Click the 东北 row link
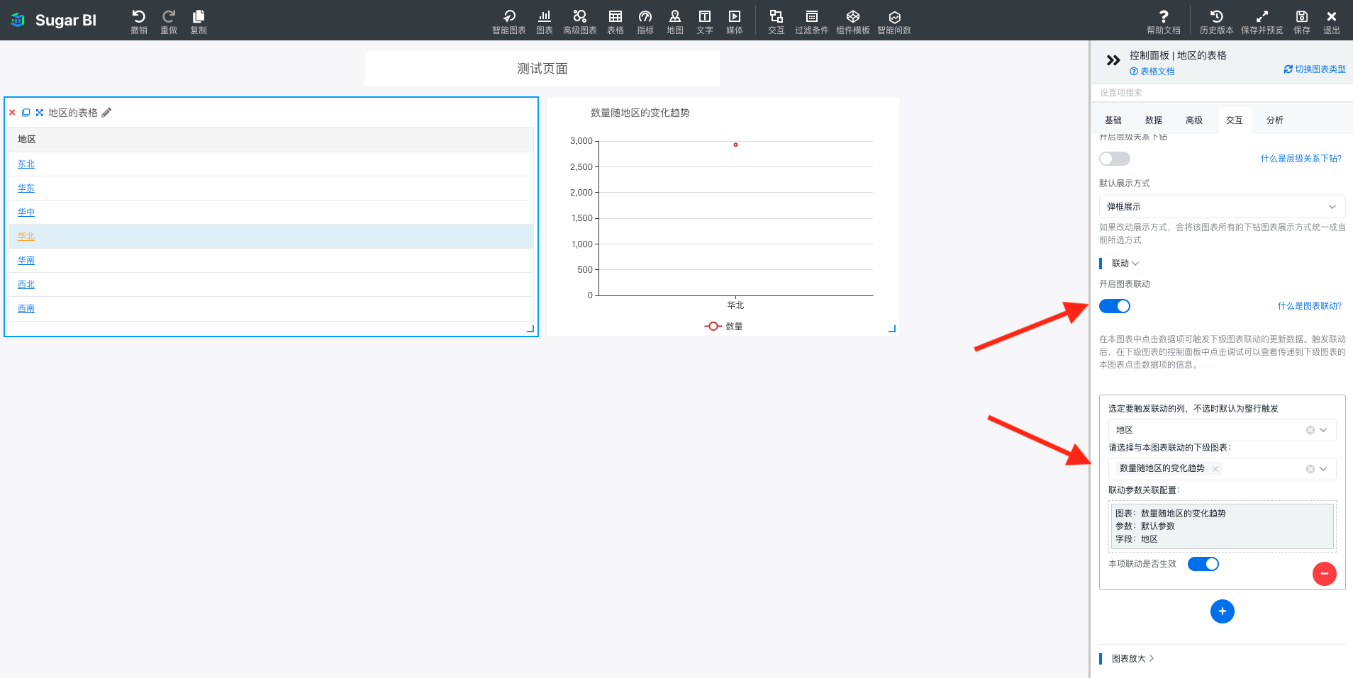1353x678 pixels. 26,164
